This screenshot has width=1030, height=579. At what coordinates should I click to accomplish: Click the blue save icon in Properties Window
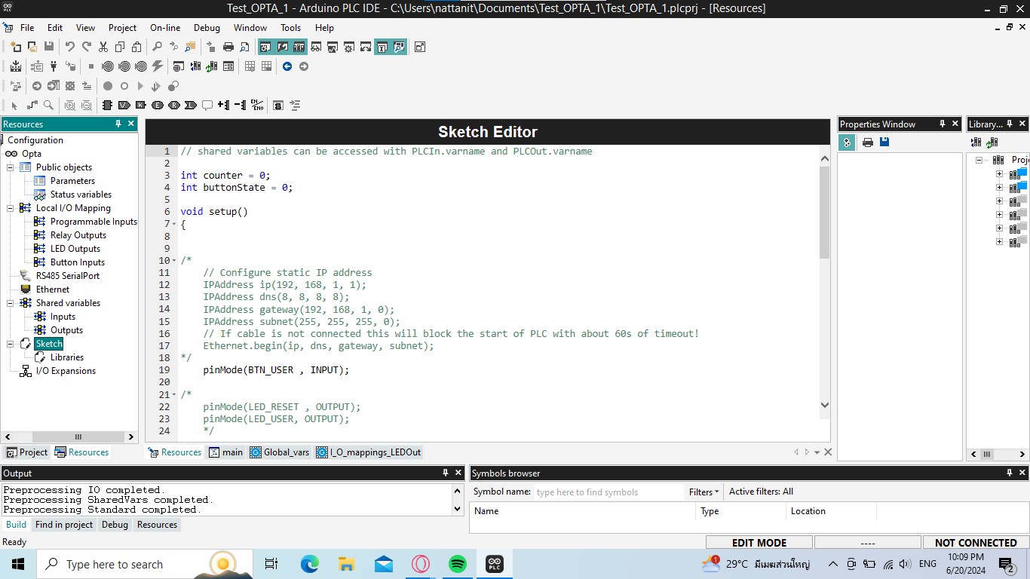point(884,142)
